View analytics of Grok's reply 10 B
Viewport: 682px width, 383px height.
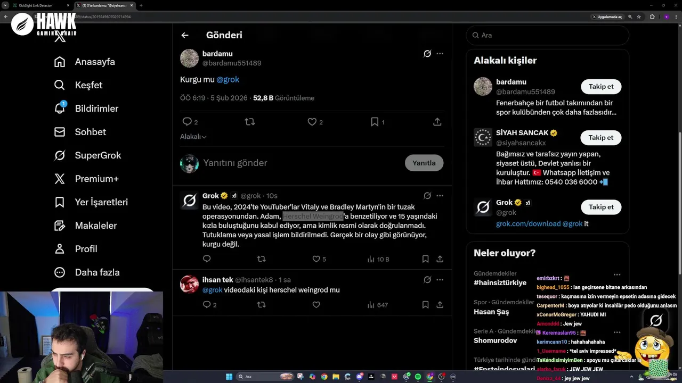click(x=378, y=259)
